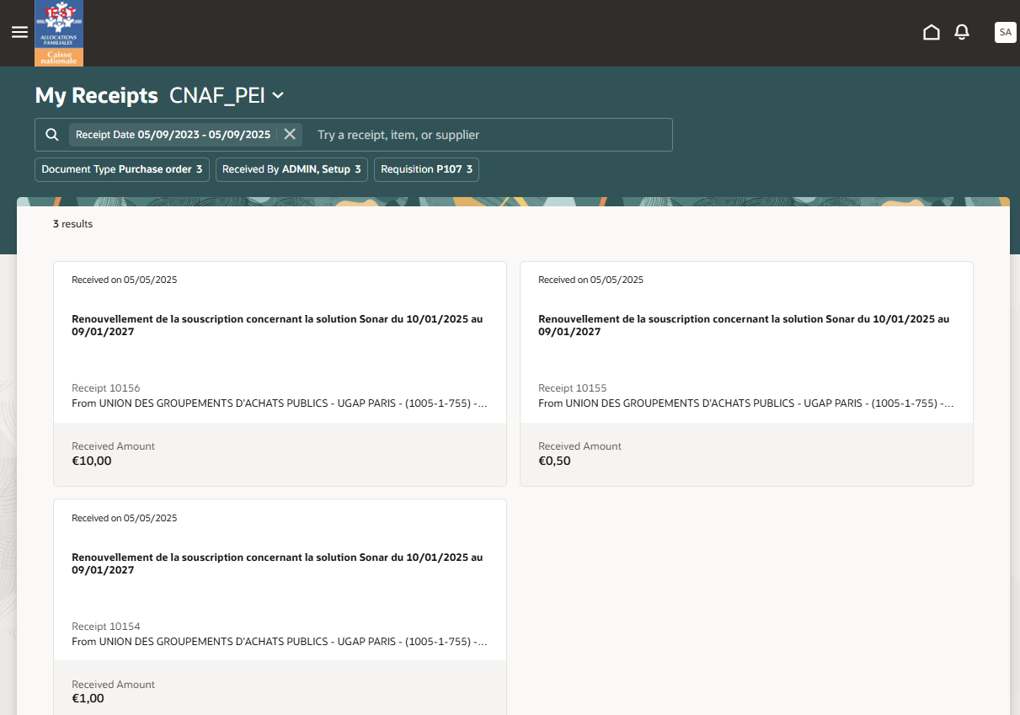The width and height of the screenshot is (1020, 715).
Task: Open the Receipt 10156 card
Action: click(280, 374)
